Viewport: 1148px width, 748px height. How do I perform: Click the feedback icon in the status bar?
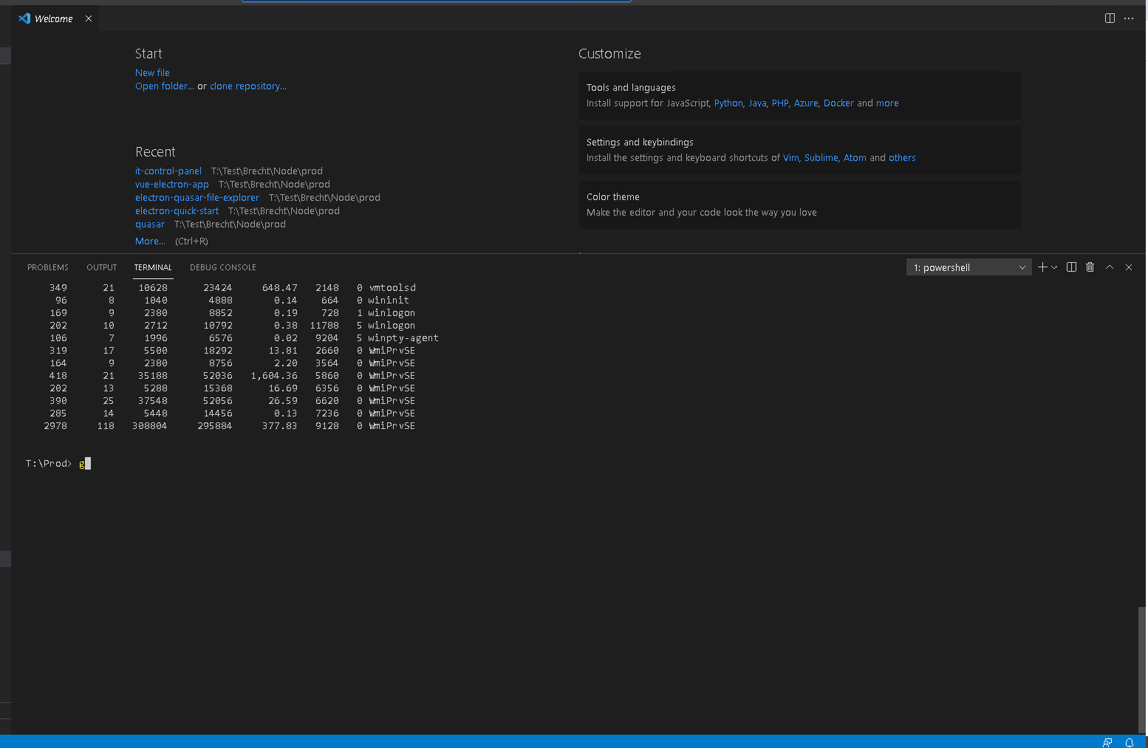1107,742
